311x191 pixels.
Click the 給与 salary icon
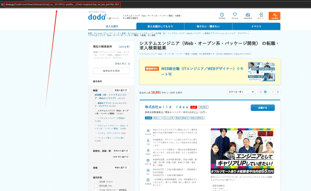point(148,170)
